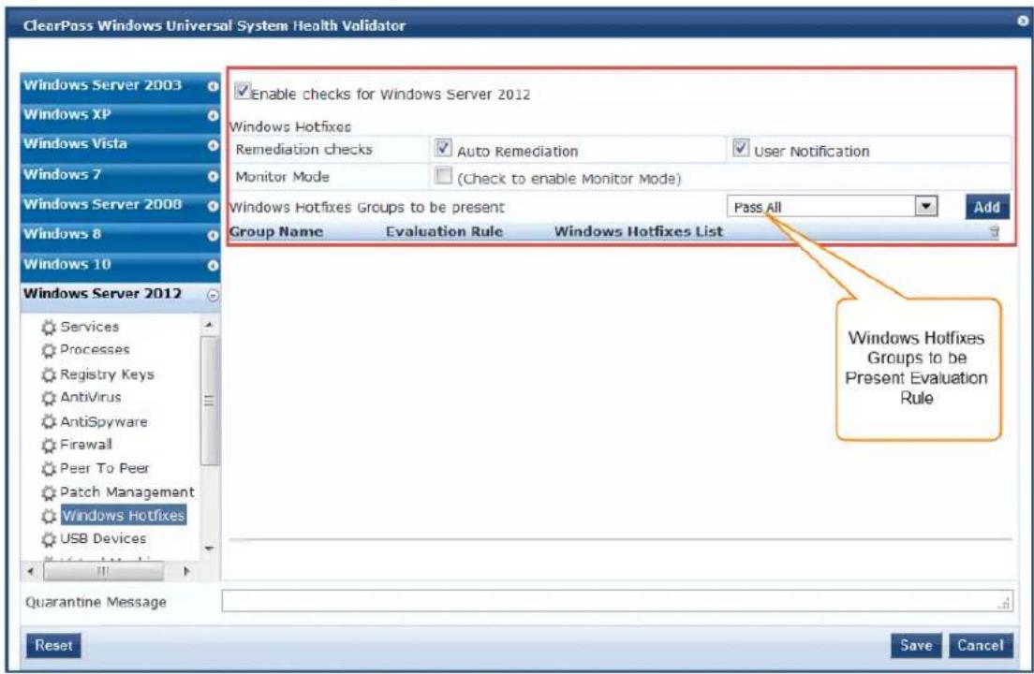The height and width of the screenshot is (674, 1034).
Task: Select Registry Keys in the checks list
Action: [107, 374]
